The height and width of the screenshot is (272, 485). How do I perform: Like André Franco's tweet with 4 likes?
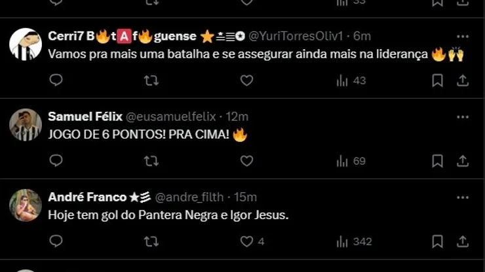click(x=246, y=241)
